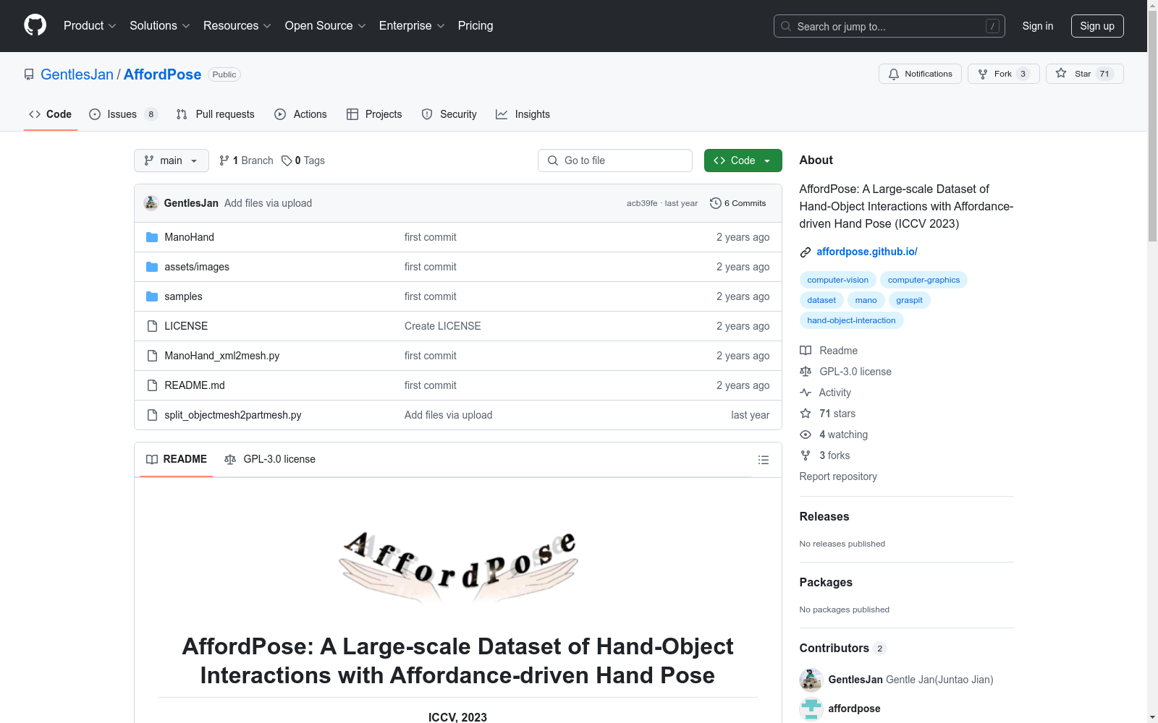The width and height of the screenshot is (1158, 723).
Task: Click the Sign up button
Action: coord(1097,26)
